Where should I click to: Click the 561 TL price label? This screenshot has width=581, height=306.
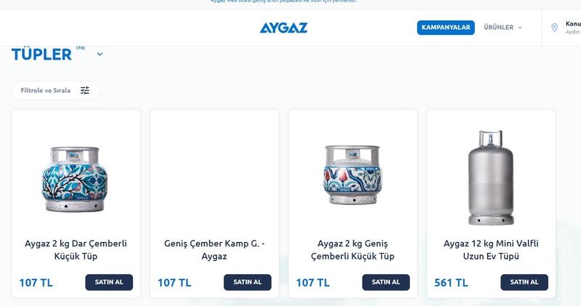coord(451,283)
